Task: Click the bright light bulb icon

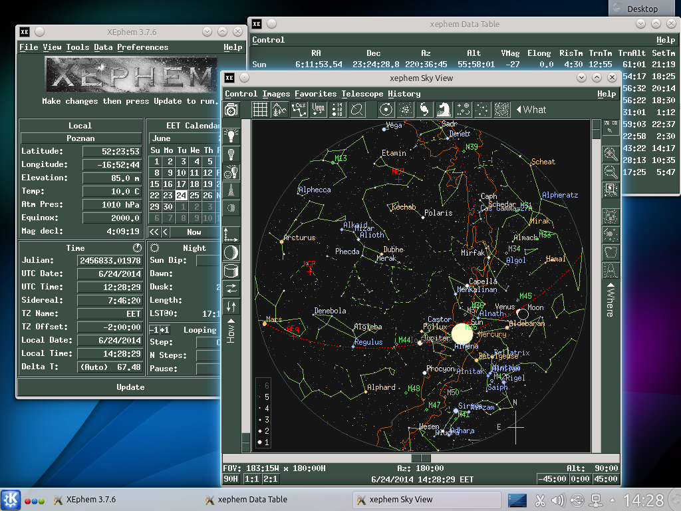Action: [231, 136]
